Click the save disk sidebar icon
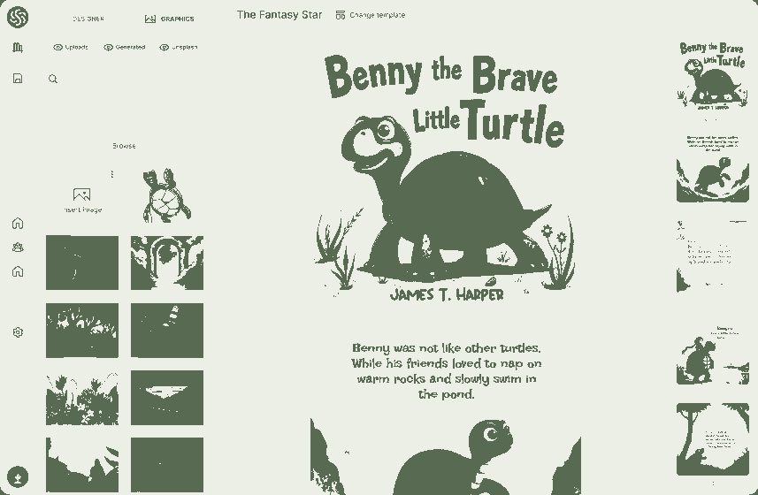 pos(18,79)
